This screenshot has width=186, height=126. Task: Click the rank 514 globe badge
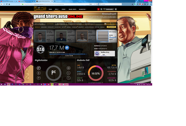(40, 49)
